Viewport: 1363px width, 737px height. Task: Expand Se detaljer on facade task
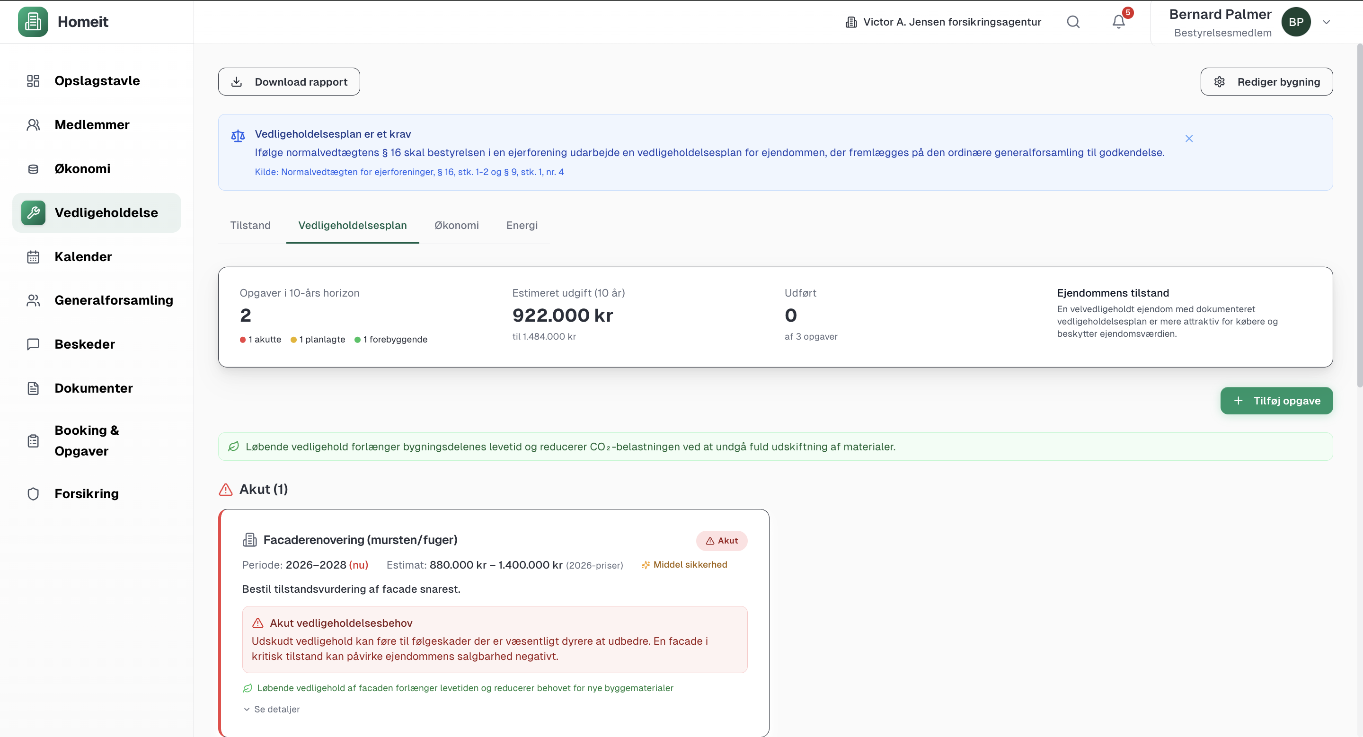coord(272,710)
